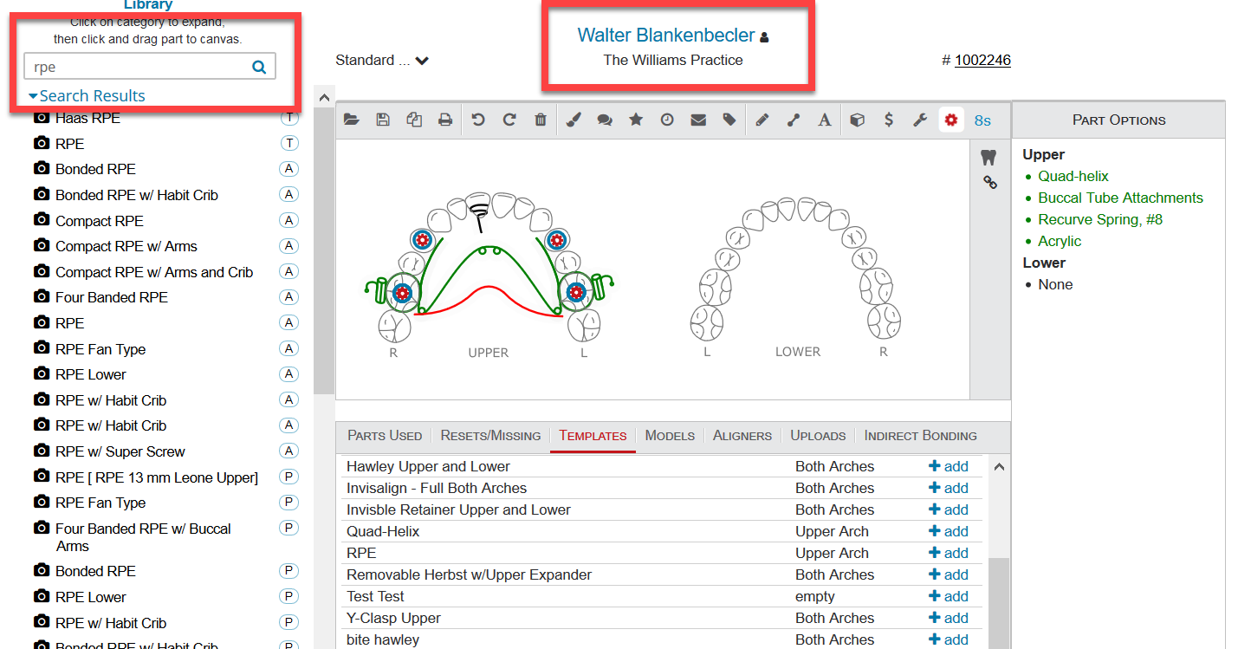Image resolution: width=1238 pixels, height=649 pixels.
Task: Open the Uploads tab
Action: coord(818,436)
